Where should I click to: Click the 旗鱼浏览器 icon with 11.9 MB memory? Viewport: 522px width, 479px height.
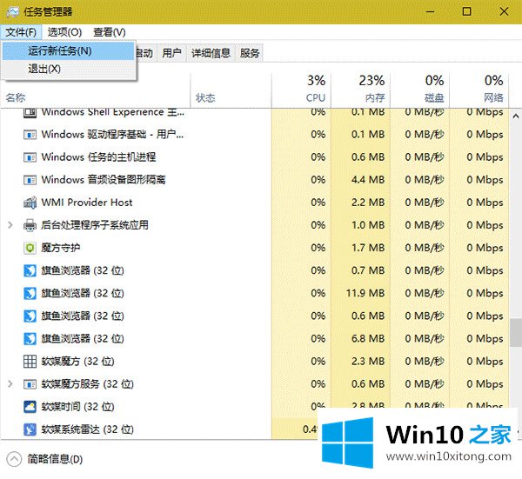[30, 293]
